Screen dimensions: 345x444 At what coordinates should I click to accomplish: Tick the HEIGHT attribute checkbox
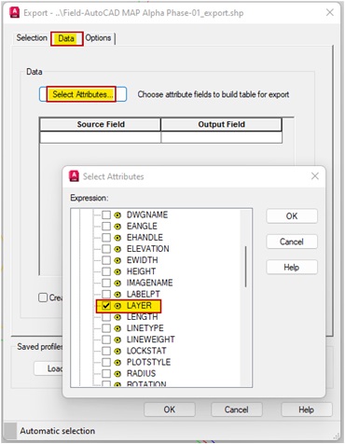(106, 271)
